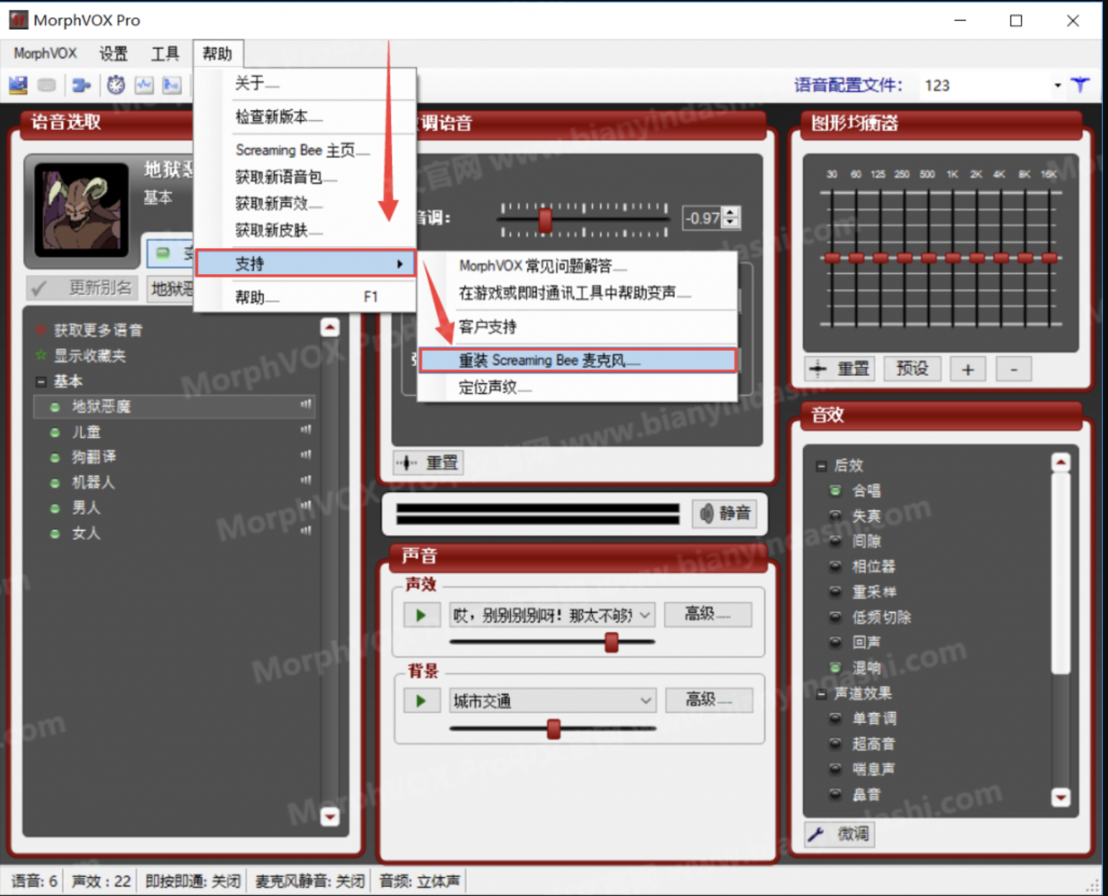Screen dimensions: 1108x896
Task: Toggle the 相位器 effect
Action: coord(835,567)
